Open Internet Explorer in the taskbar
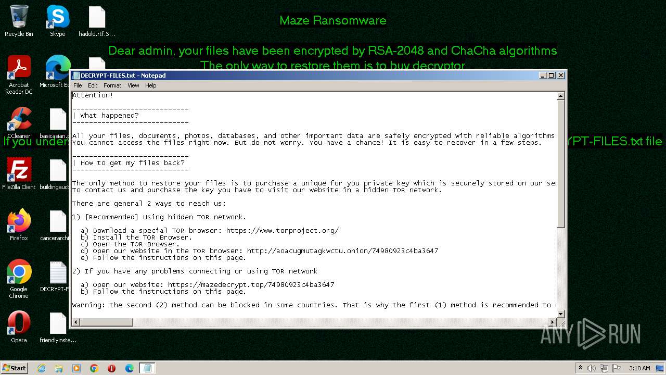 click(41, 368)
